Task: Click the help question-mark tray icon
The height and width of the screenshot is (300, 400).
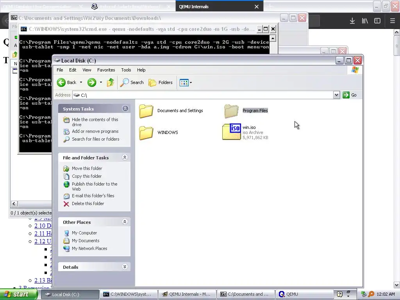Action: 339,294
